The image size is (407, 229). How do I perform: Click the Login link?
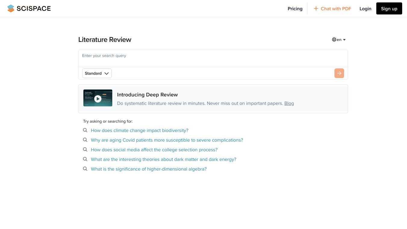pos(365,9)
